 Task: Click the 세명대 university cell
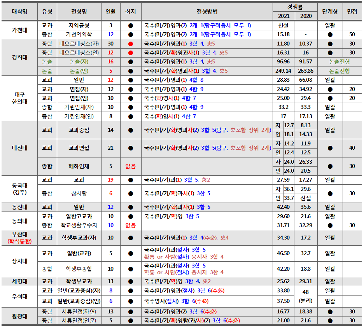(19, 281)
